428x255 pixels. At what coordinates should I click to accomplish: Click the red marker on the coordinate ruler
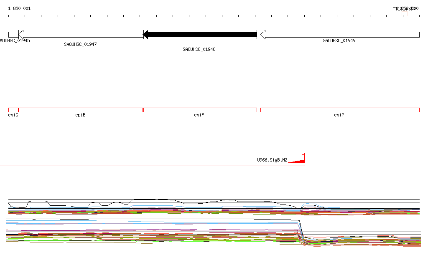[405, 14]
